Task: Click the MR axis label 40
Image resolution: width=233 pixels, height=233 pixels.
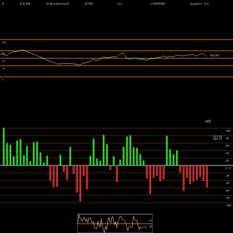Action: 227,153
